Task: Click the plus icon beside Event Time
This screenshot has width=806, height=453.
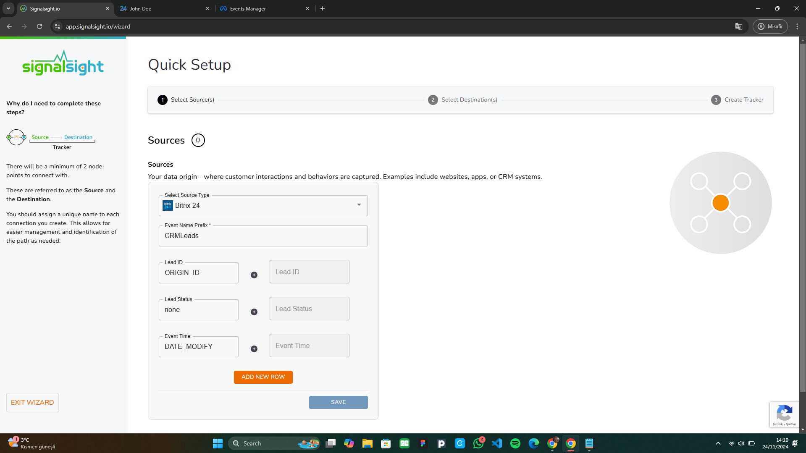Action: (x=254, y=349)
